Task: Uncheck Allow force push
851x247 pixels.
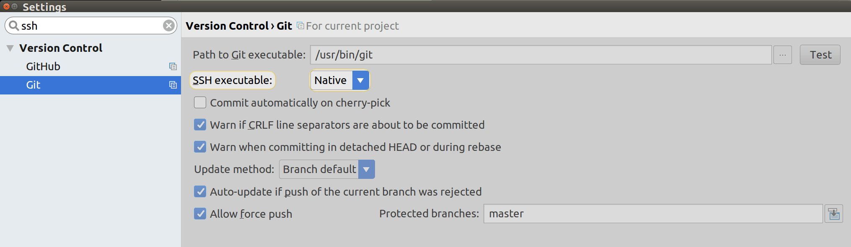Action: [200, 214]
